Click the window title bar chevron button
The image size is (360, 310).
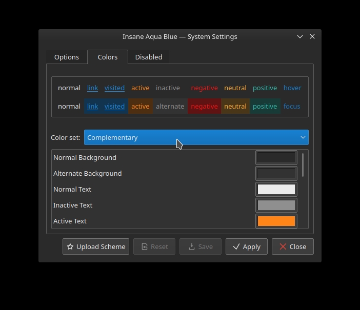[300, 37]
